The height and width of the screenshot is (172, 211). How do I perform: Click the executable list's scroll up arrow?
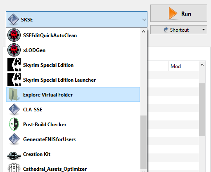tap(143, 31)
